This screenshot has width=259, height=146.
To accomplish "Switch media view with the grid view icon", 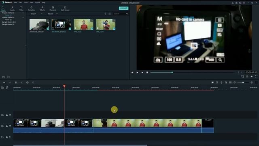I will 110,14.
